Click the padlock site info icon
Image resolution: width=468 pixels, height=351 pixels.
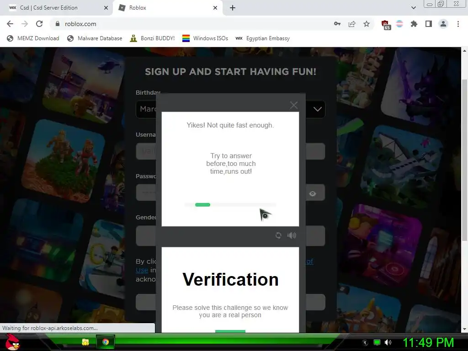pyautogui.click(x=58, y=24)
